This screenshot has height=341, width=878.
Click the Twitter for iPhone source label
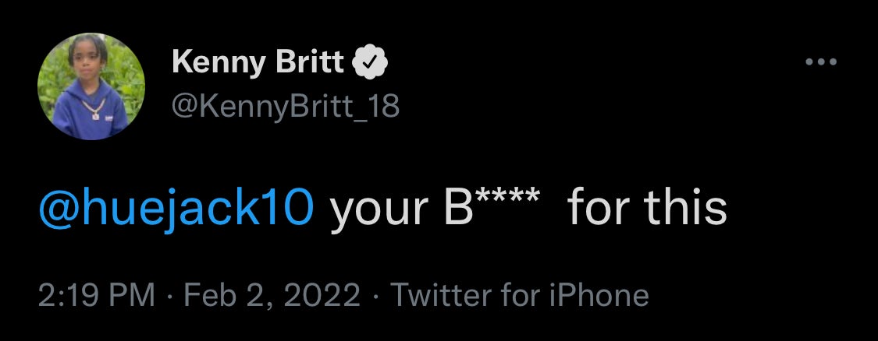(x=519, y=296)
